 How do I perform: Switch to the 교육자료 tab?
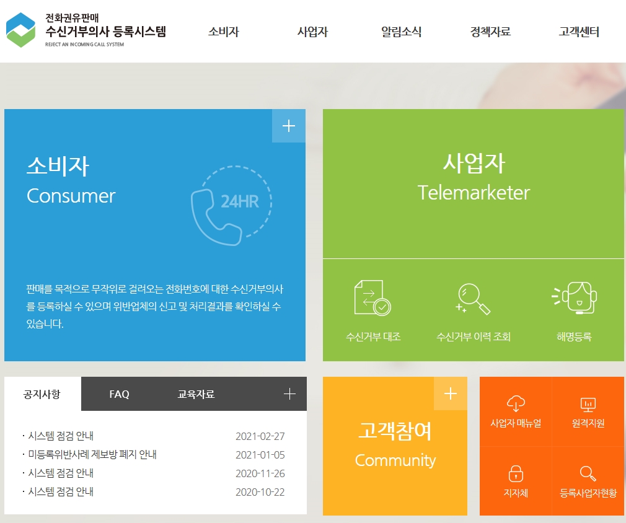click(196, 394)
